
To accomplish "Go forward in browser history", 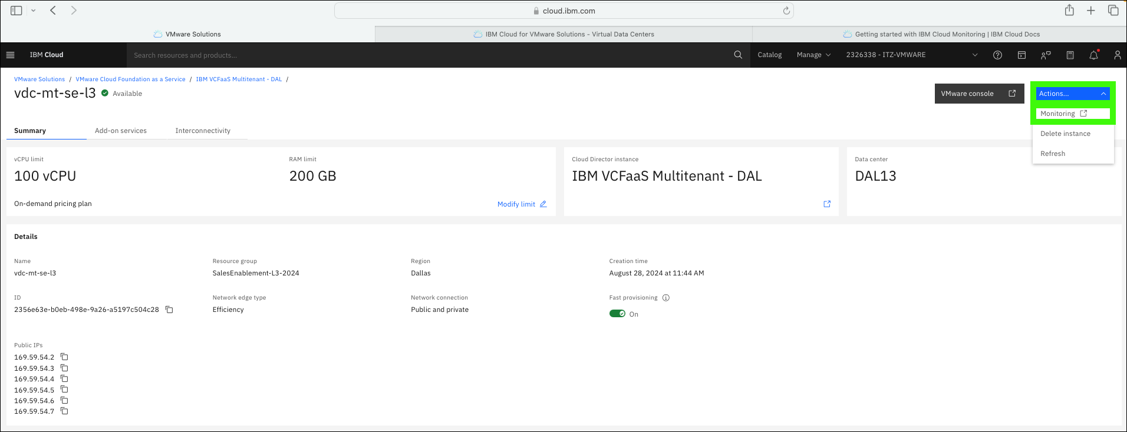I will [74, 11].
